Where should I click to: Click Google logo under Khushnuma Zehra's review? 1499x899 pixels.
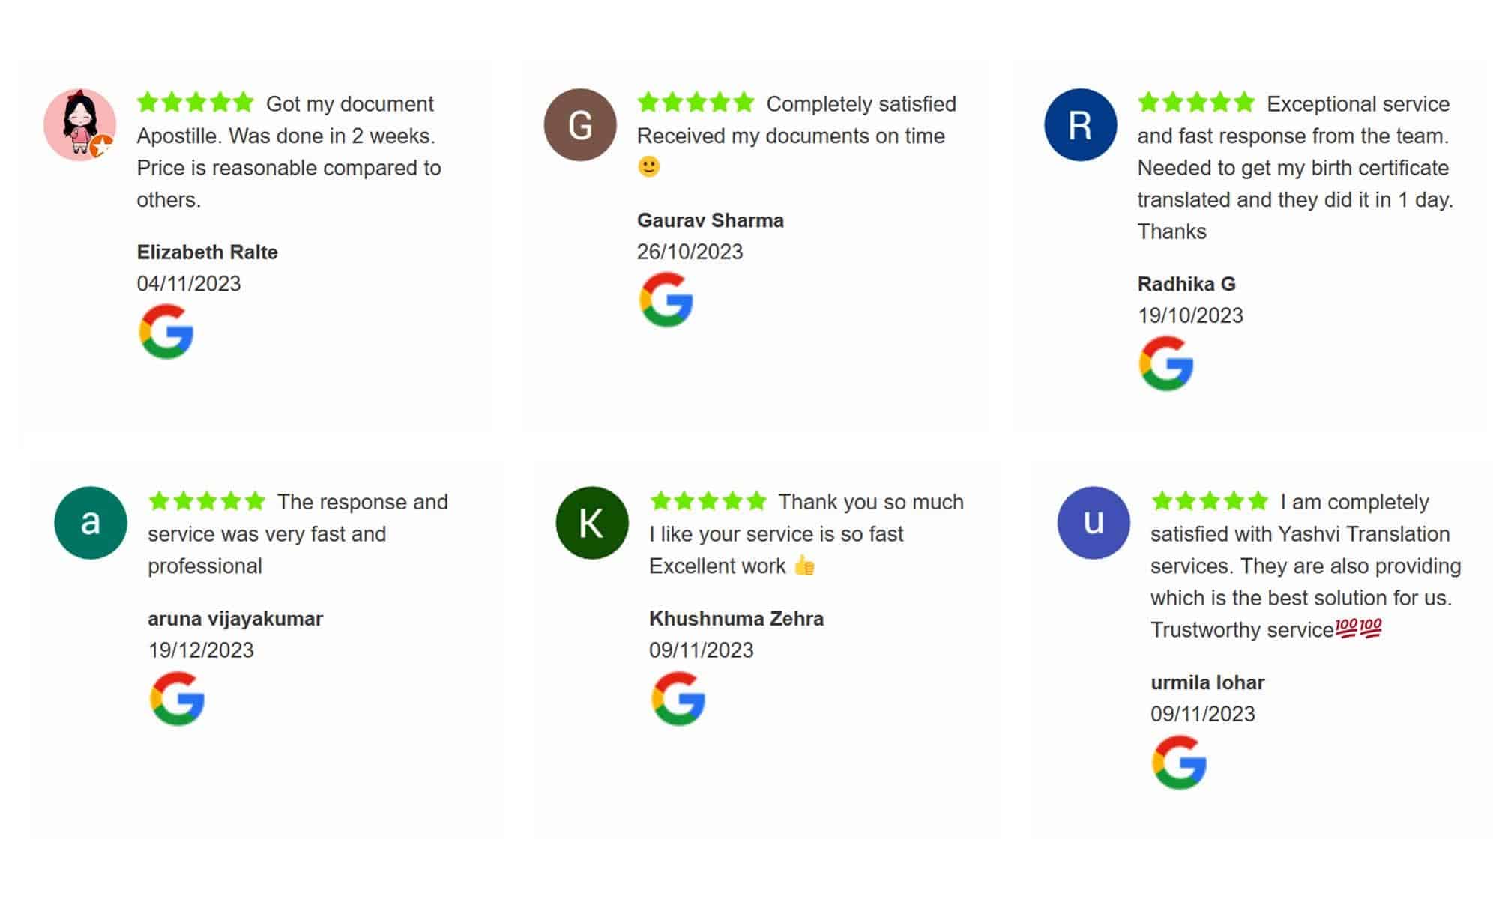click(678, 698)
